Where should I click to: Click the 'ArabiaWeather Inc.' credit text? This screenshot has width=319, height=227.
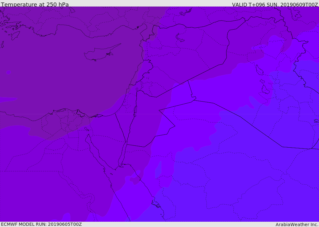pyautogui.click(x=297, y=225)
